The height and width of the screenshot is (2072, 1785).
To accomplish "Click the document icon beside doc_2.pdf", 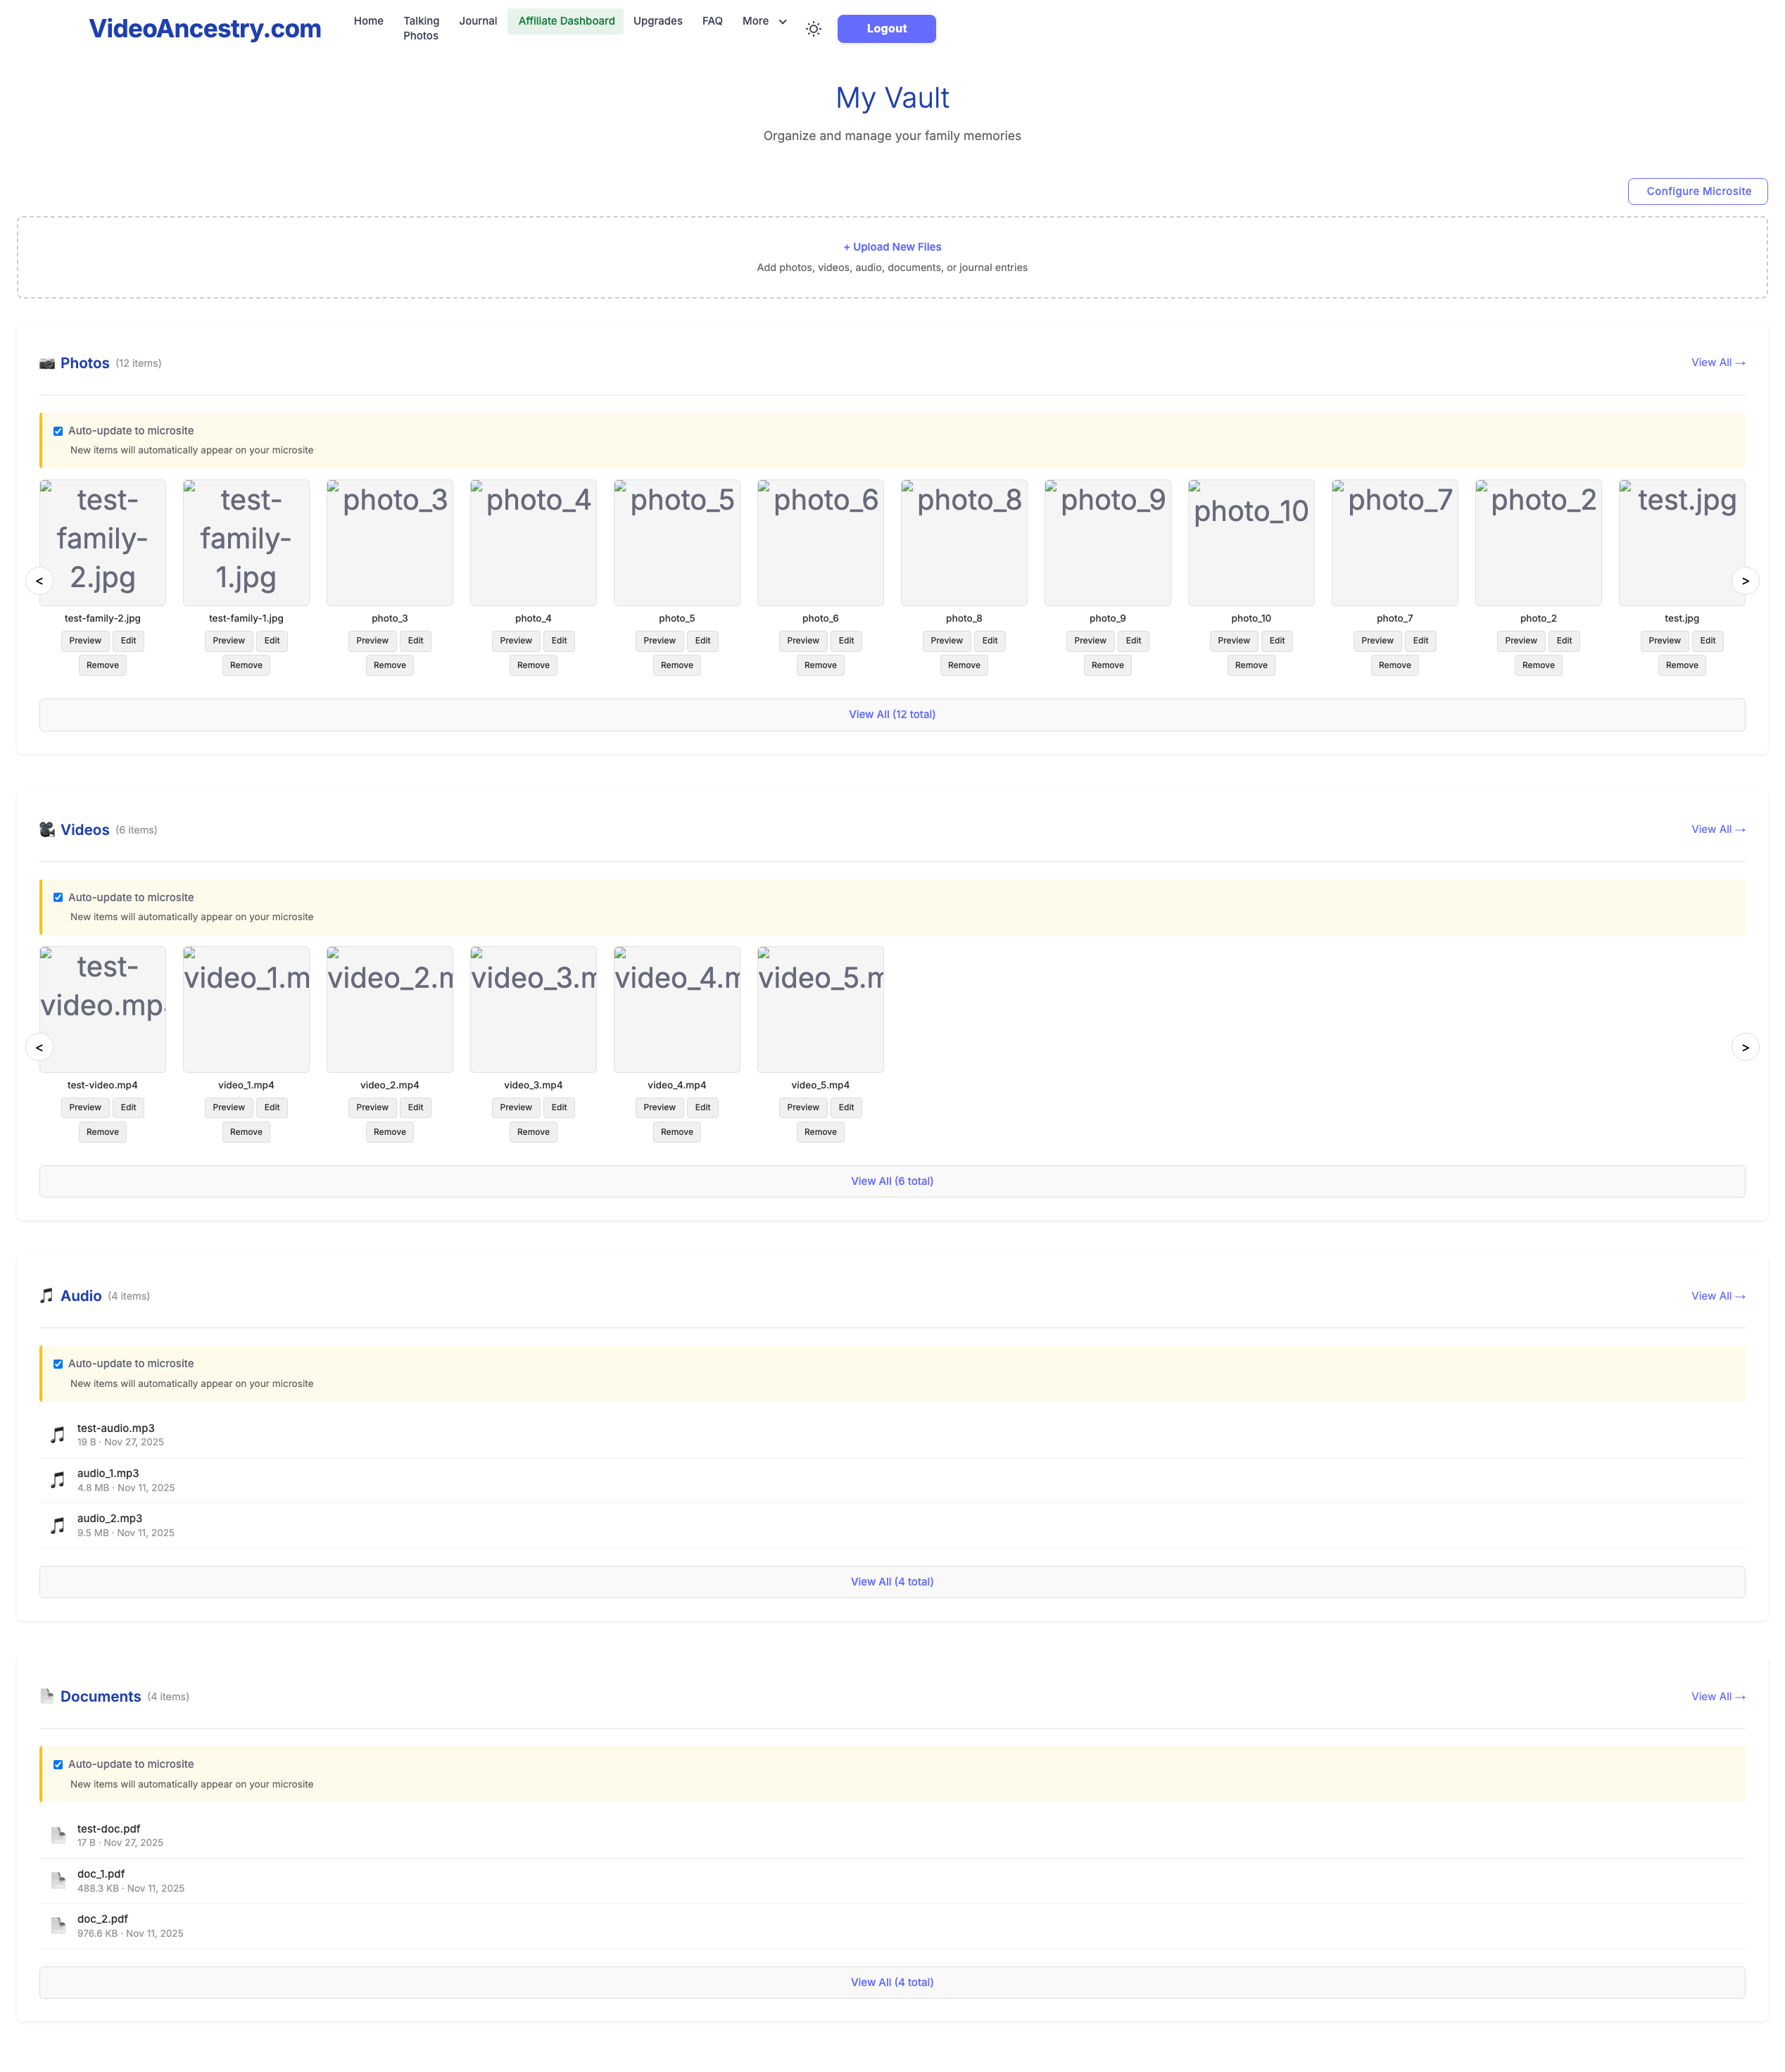I will tap(58, 1925).
